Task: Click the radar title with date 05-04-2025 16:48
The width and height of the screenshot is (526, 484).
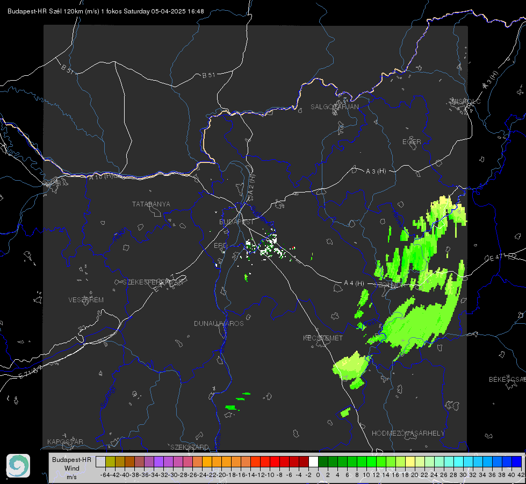Action: (x=106, y=11)
